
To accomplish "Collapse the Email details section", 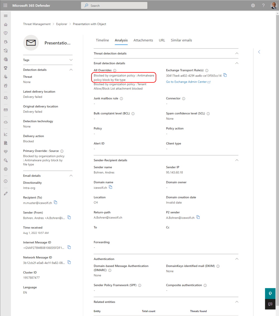I will click(71, 175).
